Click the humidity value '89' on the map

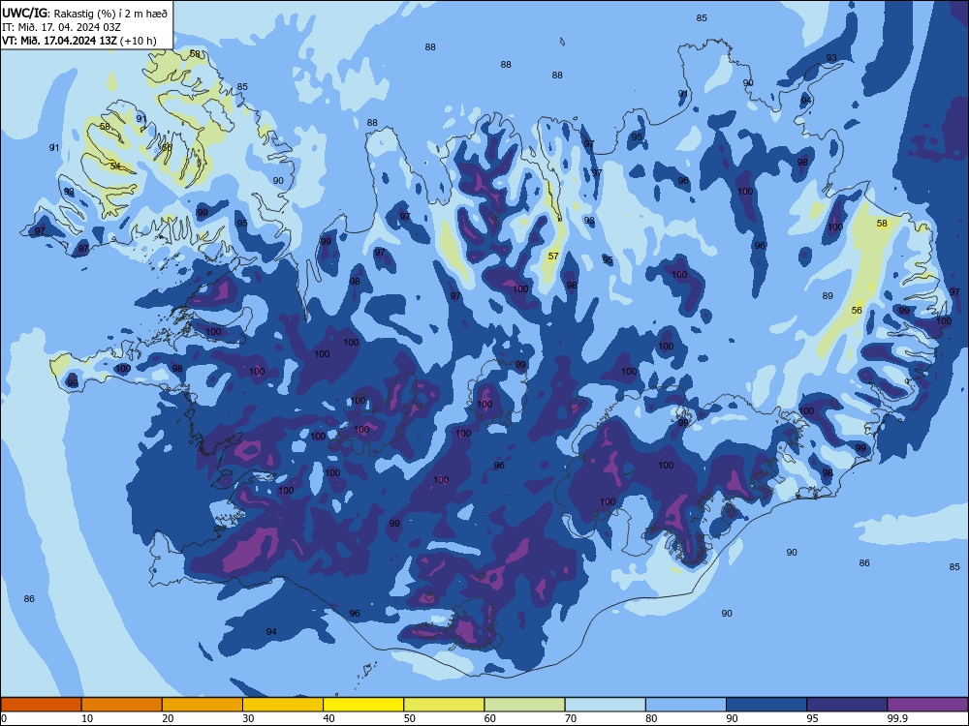(x=828, y=295)
